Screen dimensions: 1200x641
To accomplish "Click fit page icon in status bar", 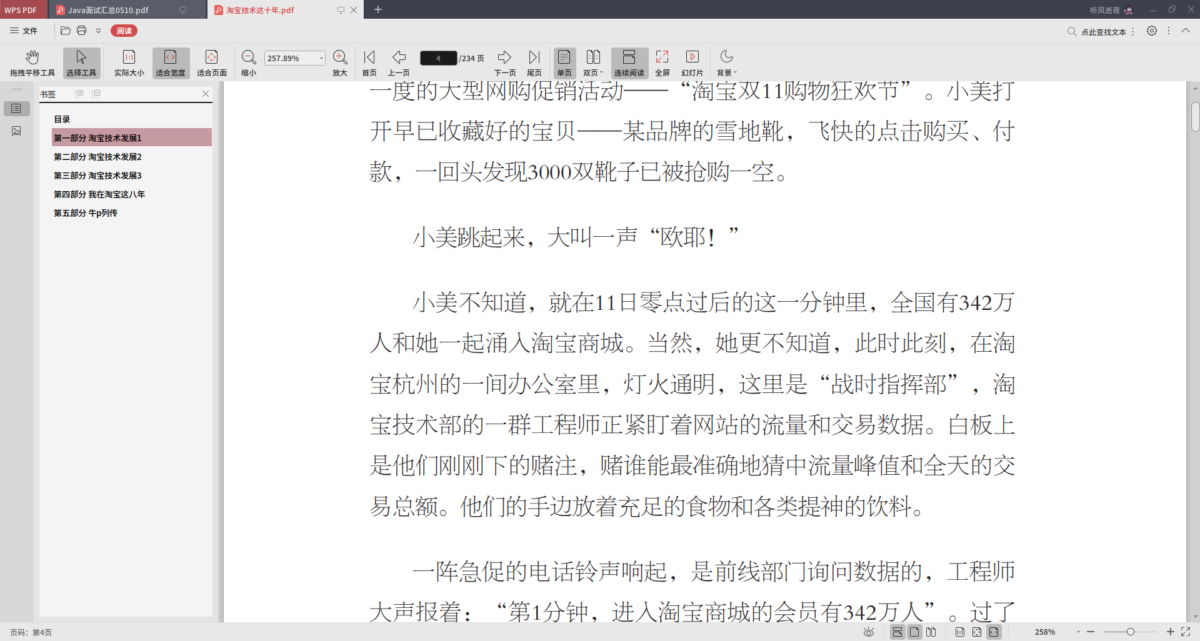I will 977,632.
